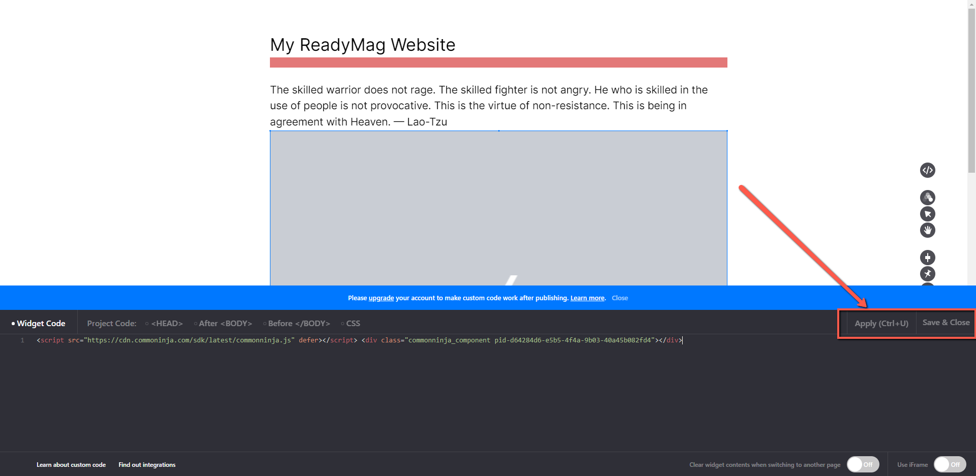The height and width of the screenshot is (476, 976).
Task: Select the <HEAD> project code option
Action: (164, 323)
